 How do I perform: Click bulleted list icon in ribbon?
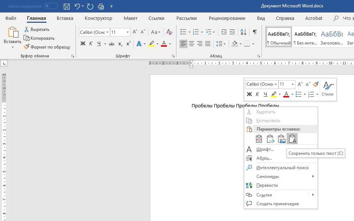(x=183, y=32)
